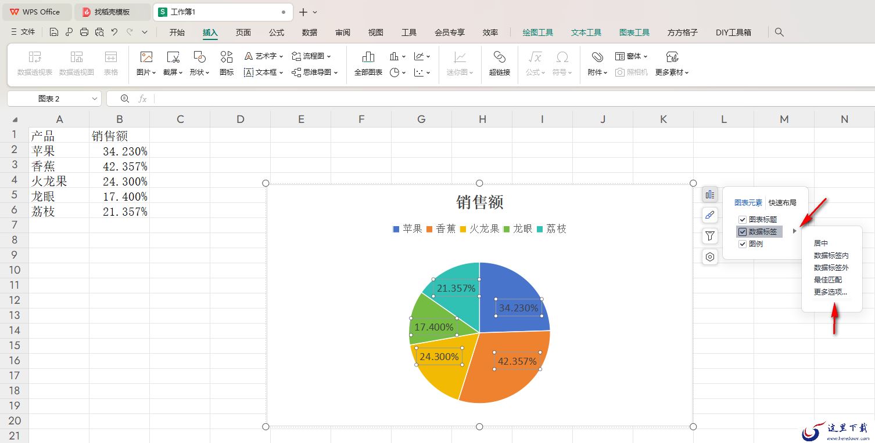Uncheck the 图例 legend checkbox
The width and height of the screenshot is (875, 443).
743,244
